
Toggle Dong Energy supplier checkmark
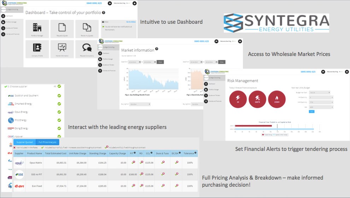click(59, 129)
